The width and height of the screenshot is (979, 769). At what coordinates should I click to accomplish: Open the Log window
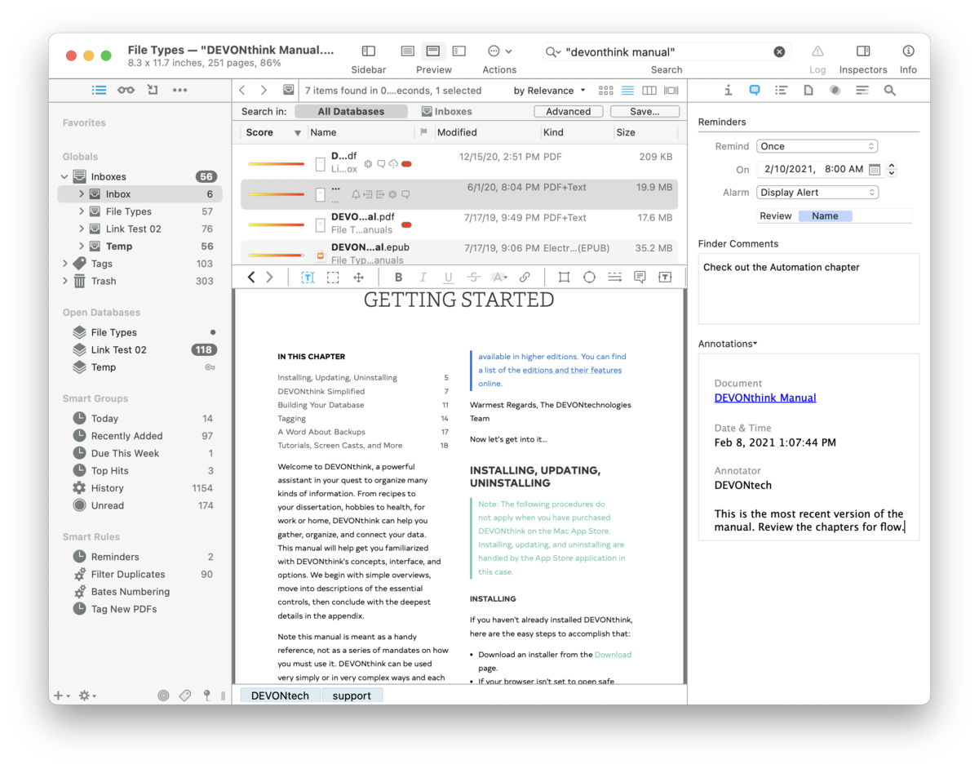817,51
